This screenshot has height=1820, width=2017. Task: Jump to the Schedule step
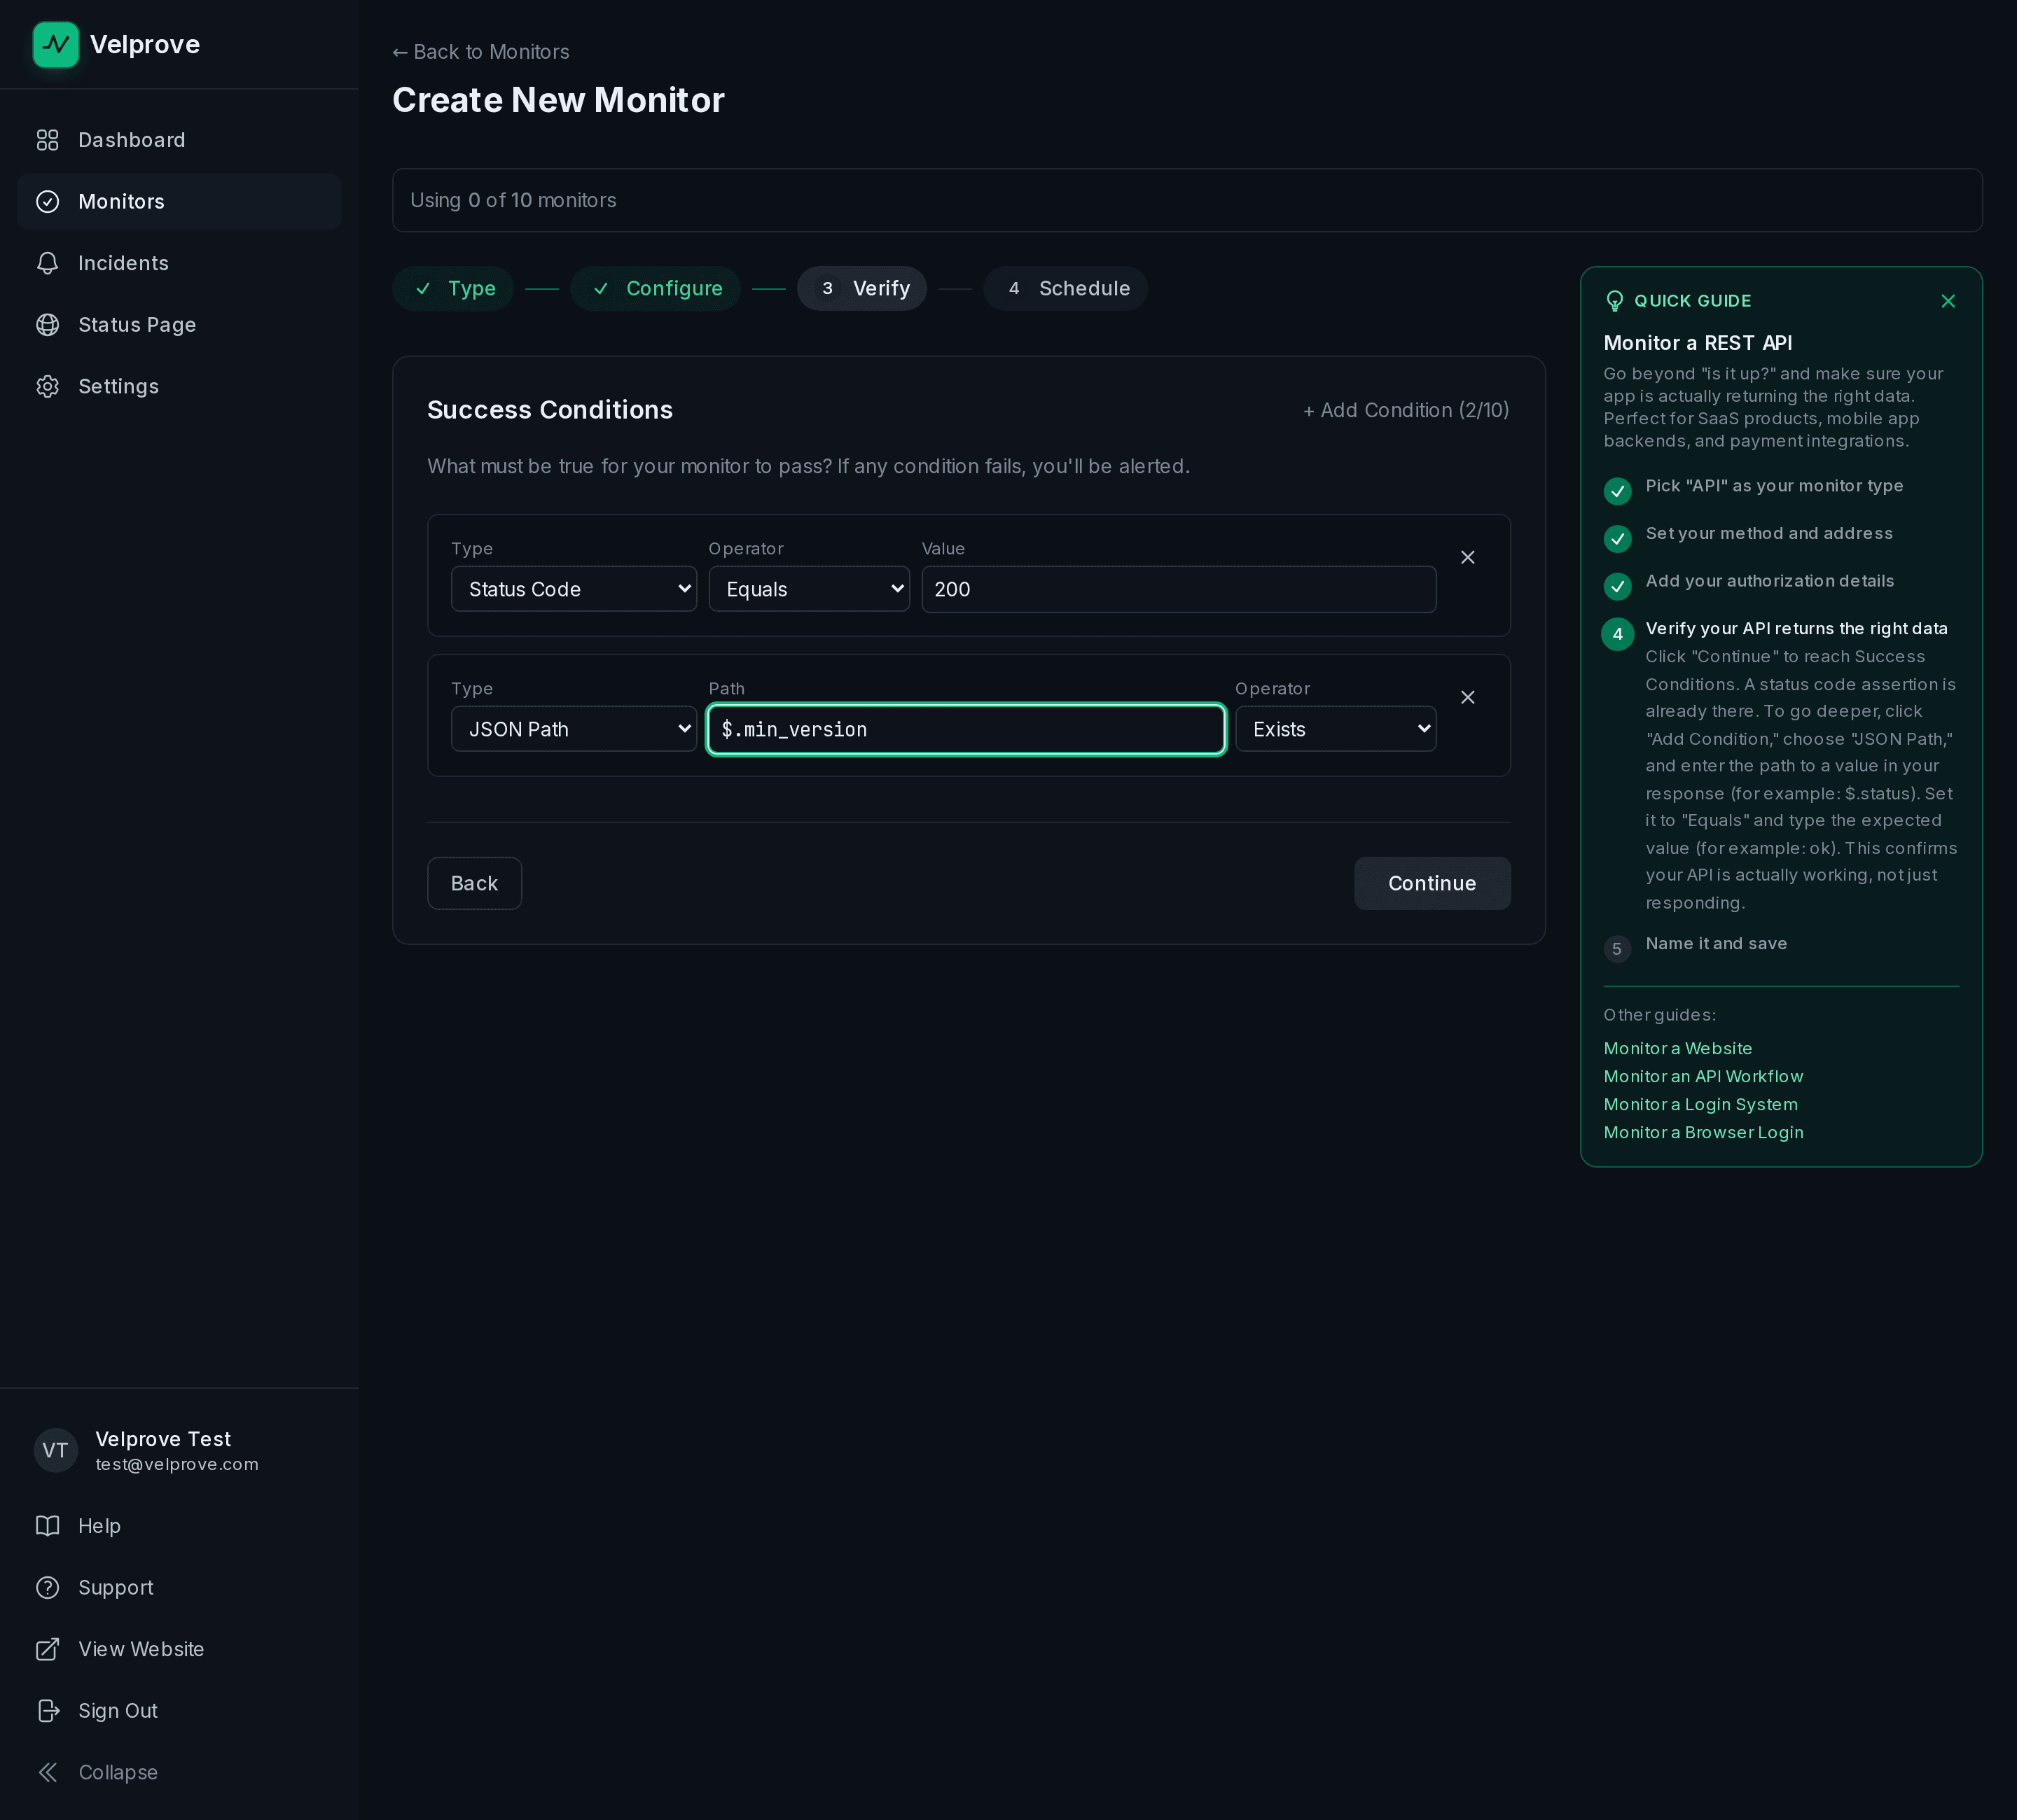pos(1065,289)
